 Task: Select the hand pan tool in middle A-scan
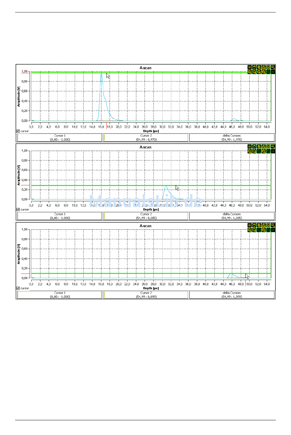(254, 146)
